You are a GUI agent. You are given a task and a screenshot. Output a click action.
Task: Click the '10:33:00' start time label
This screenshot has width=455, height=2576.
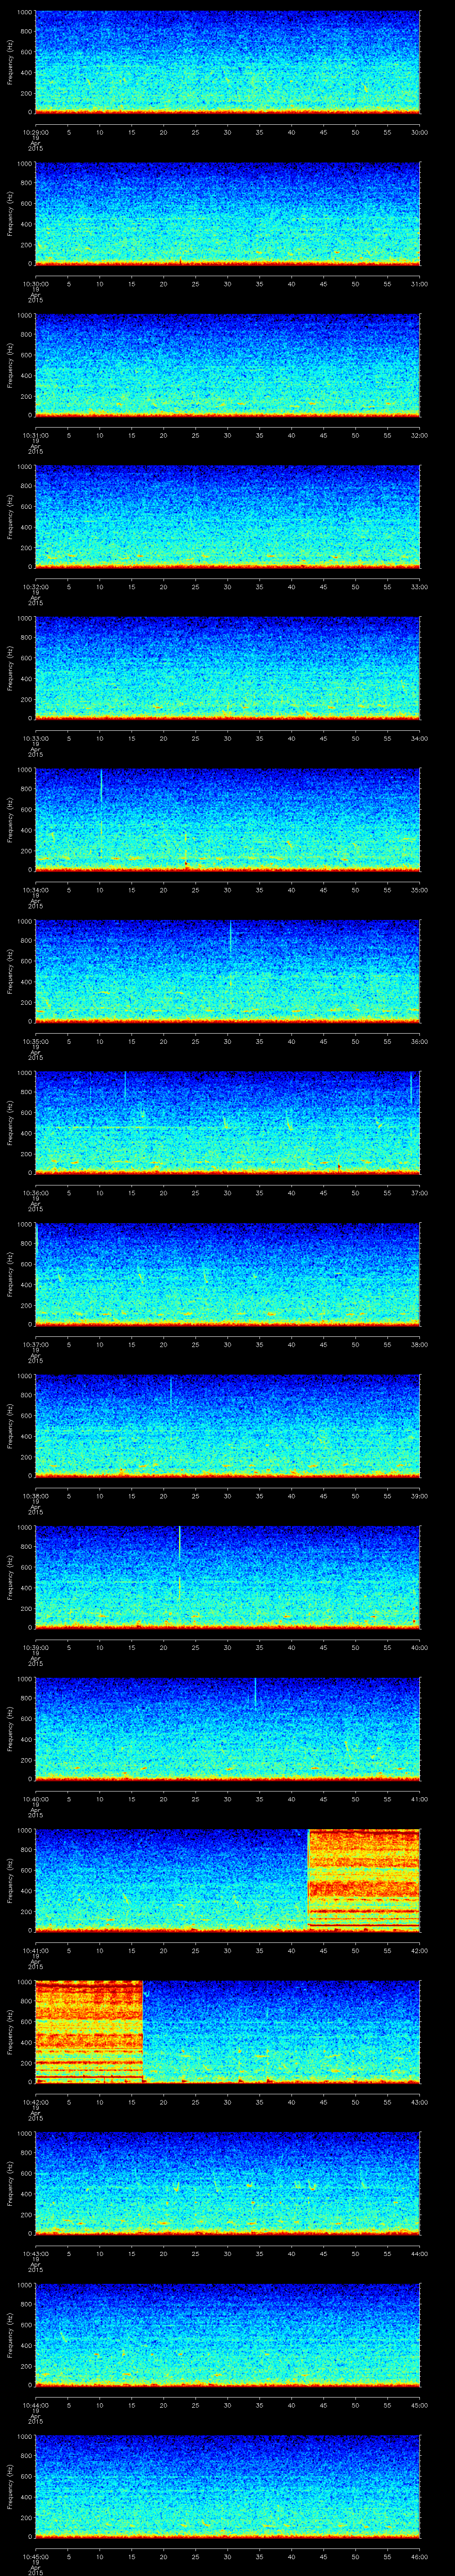(x=35, y=738)
